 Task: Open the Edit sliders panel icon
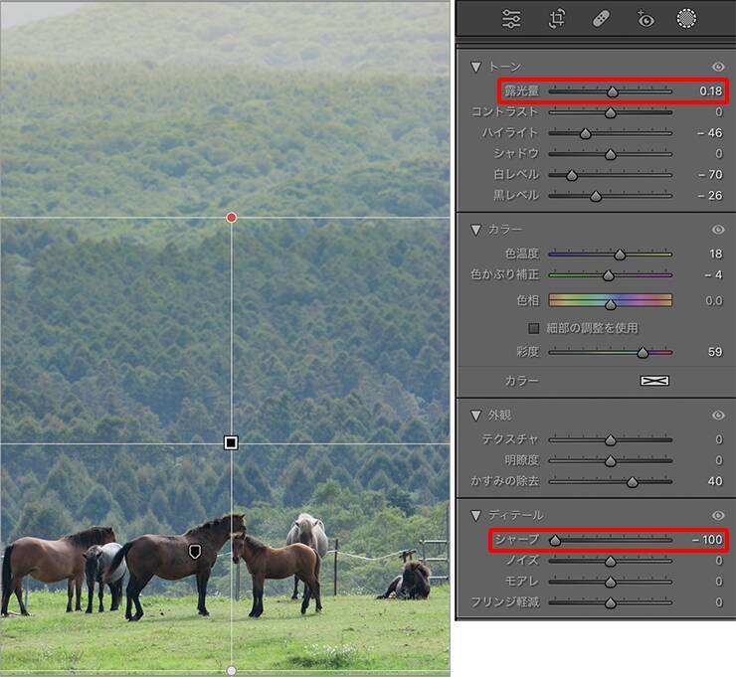click(511, 19)
